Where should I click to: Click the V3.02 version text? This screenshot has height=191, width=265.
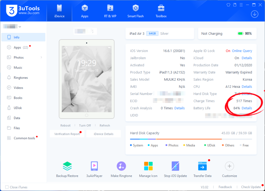[x=204, y=187]
